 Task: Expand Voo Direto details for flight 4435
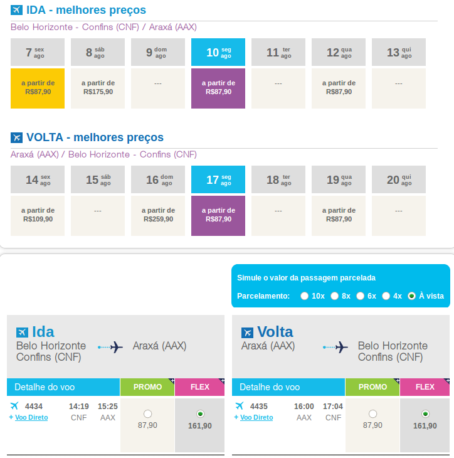click(x=256, y=417)
